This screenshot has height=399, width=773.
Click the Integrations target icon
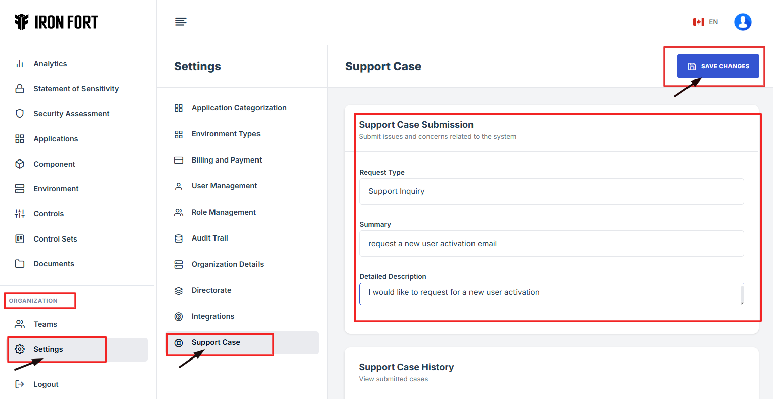point(179,316)
